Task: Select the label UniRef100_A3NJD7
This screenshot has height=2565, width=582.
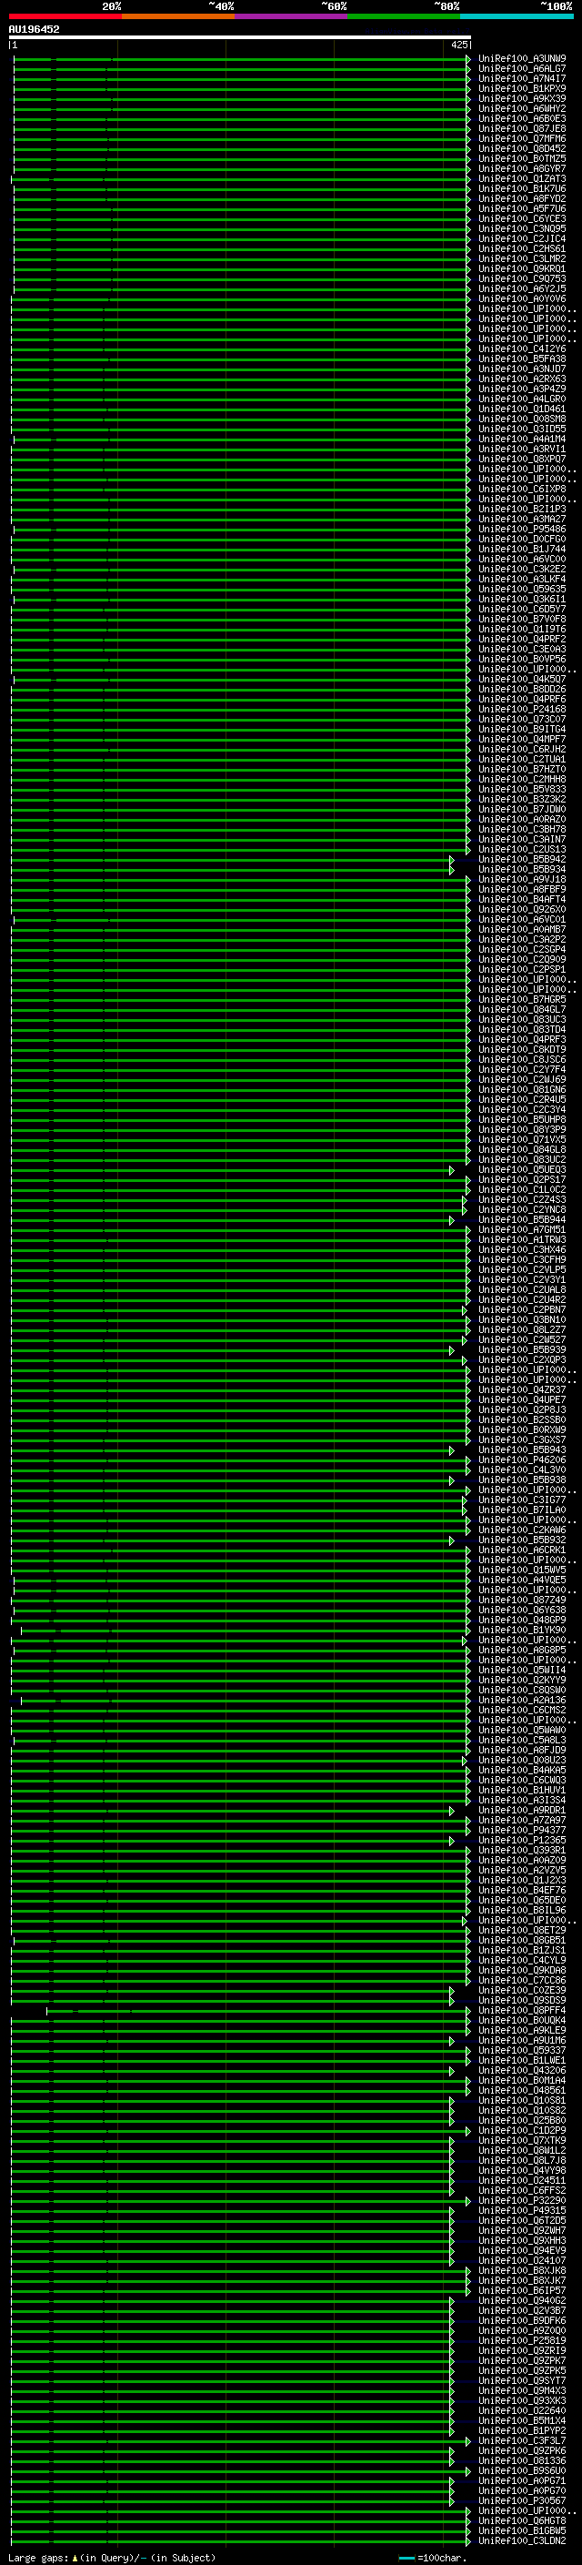Action: coord(522,369)
